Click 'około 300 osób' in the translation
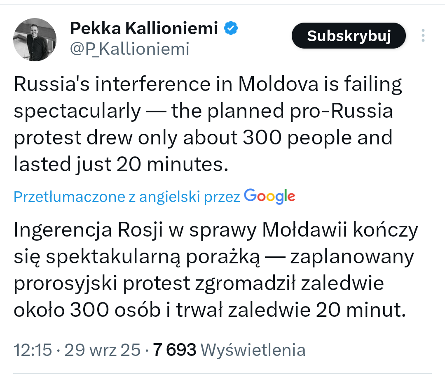Viewport: 445px width, 374px height. click(87, 311)
